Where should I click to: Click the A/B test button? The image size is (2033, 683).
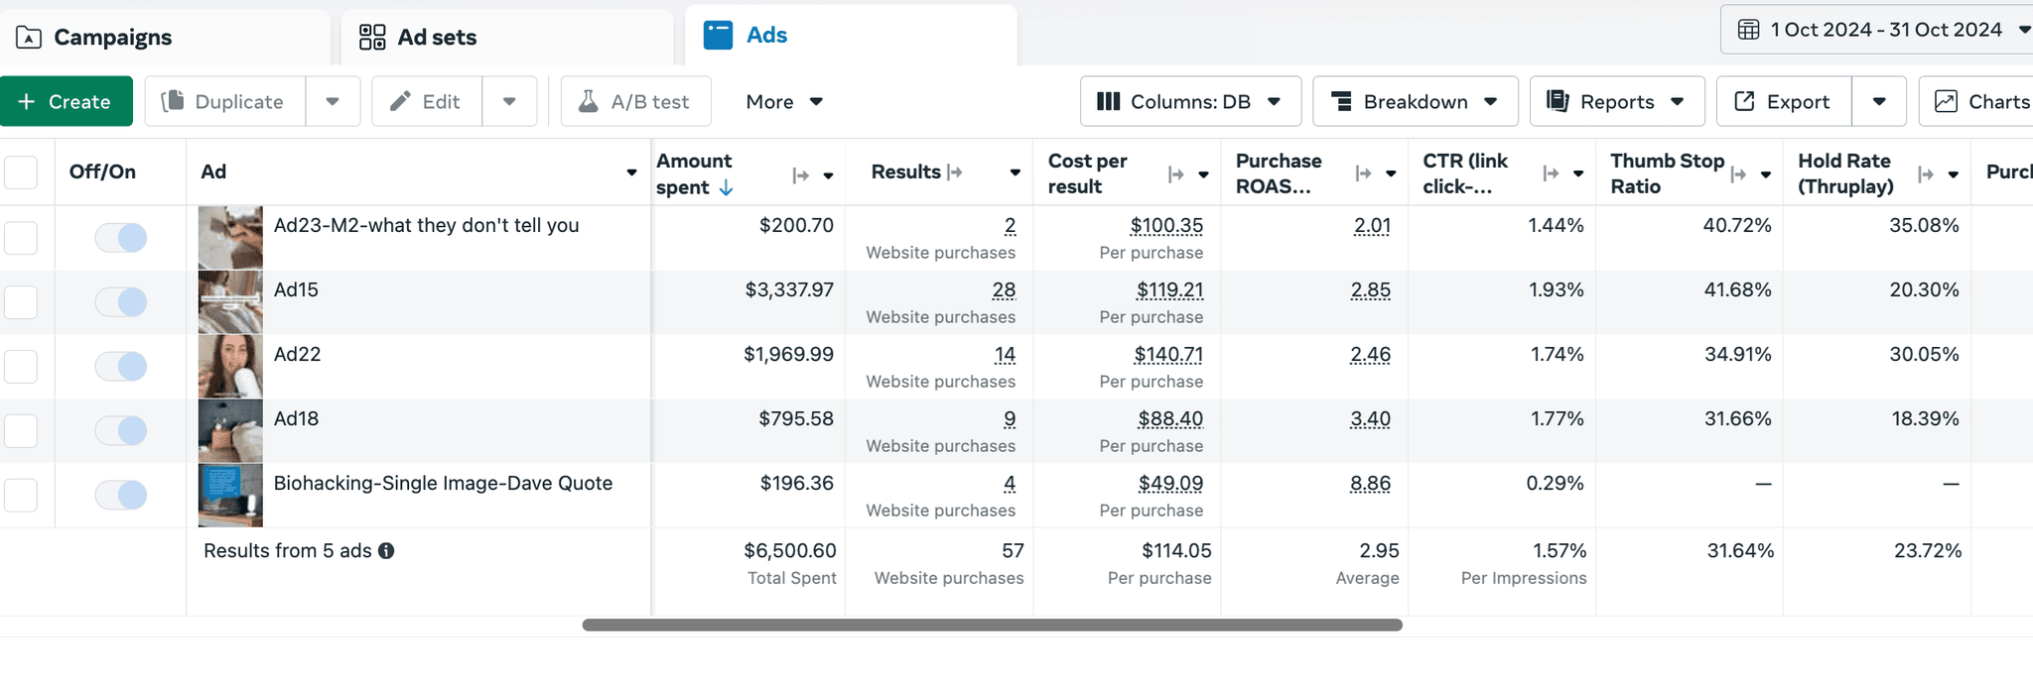coord(635,101)
